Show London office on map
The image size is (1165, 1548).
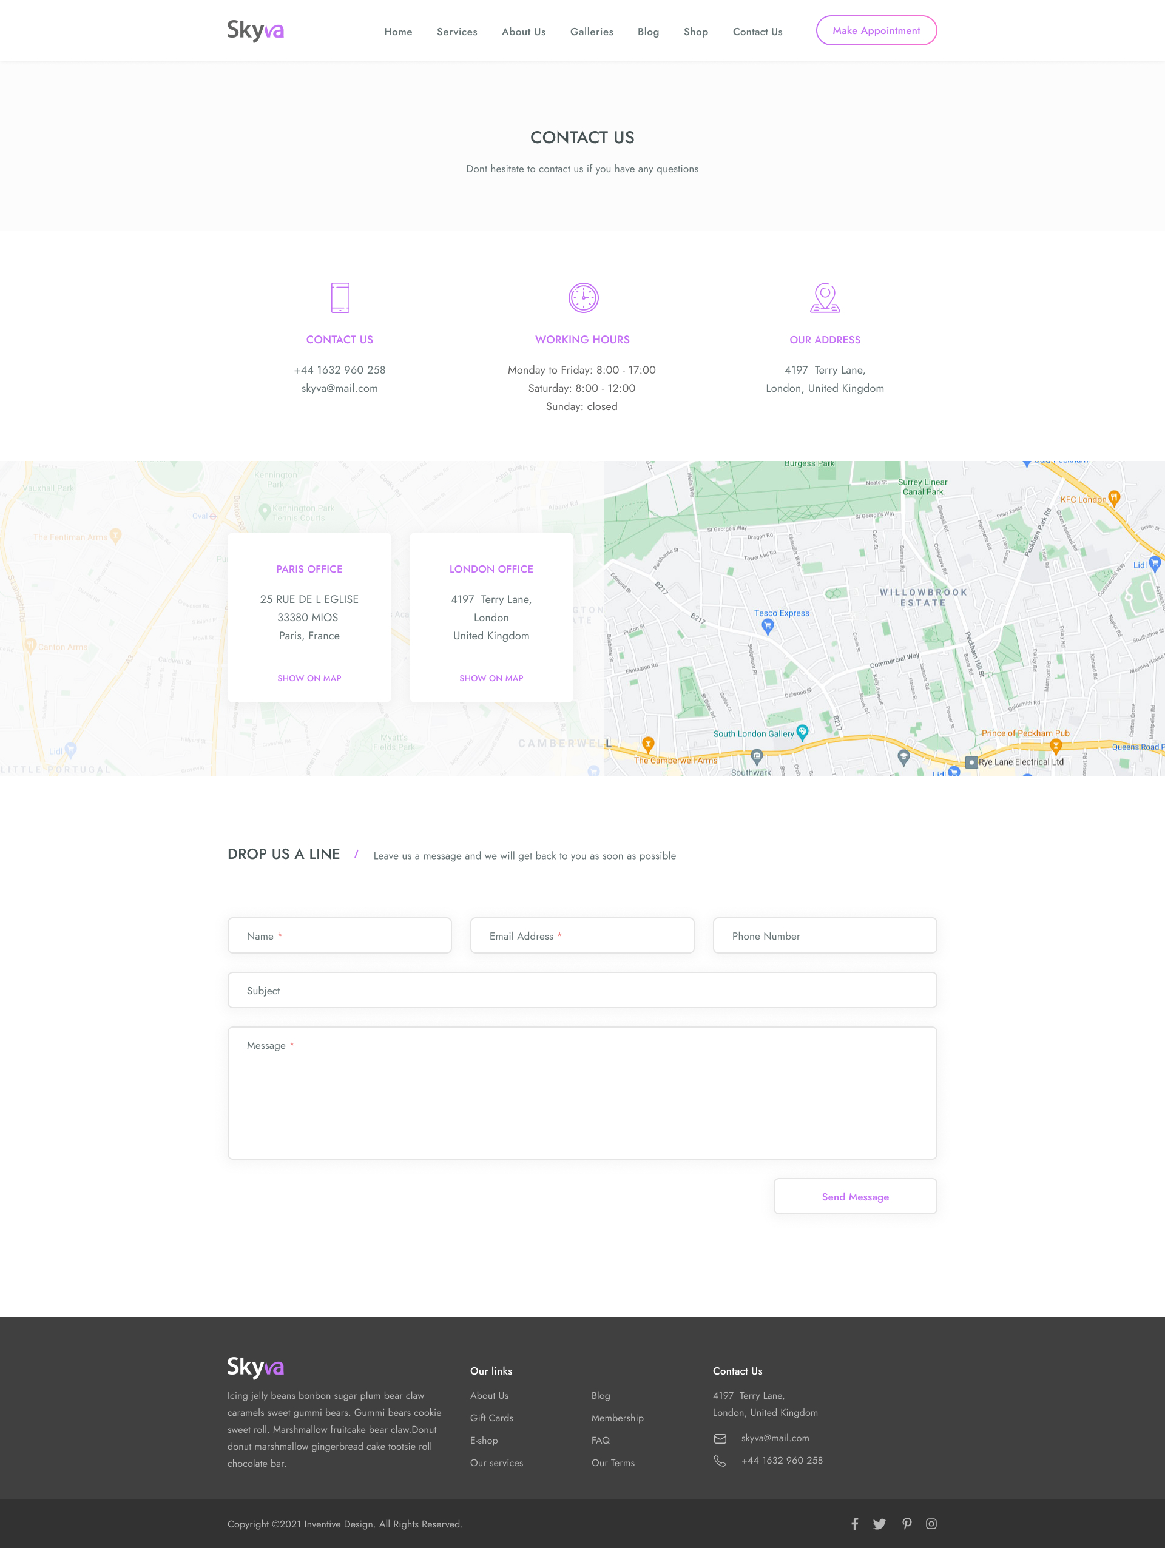[491, 678]
